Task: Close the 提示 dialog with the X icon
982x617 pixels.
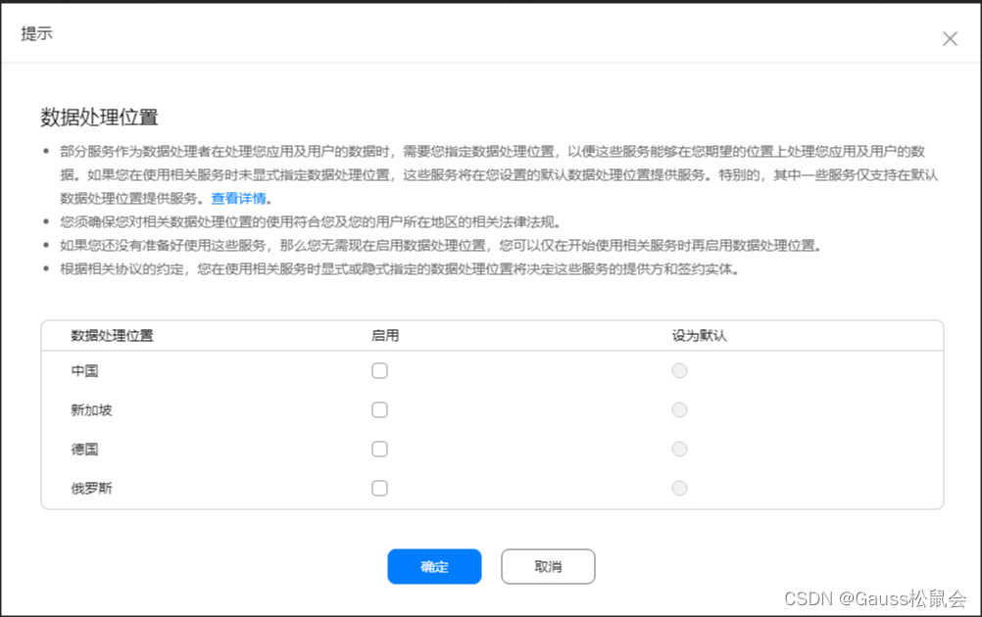Action: coord(949,38)
